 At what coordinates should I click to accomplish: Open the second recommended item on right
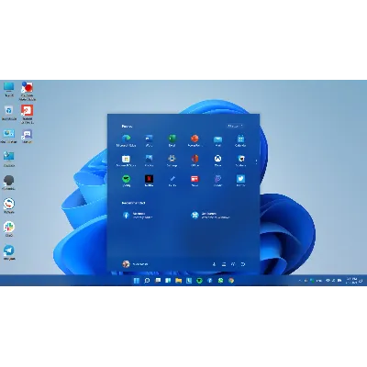pyautogui.click(x=210, y=216)
